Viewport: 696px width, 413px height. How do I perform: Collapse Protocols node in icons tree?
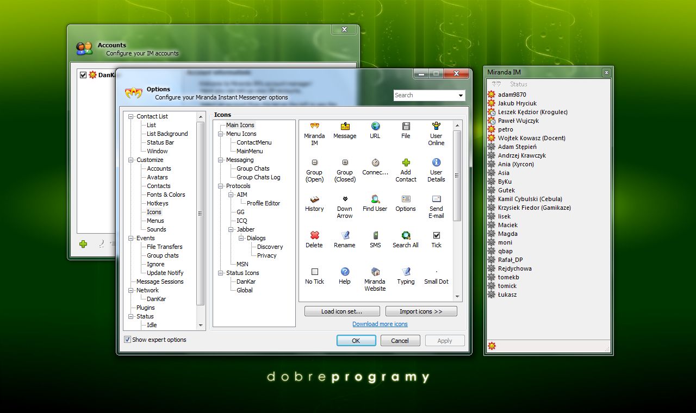tap(221, 186)
